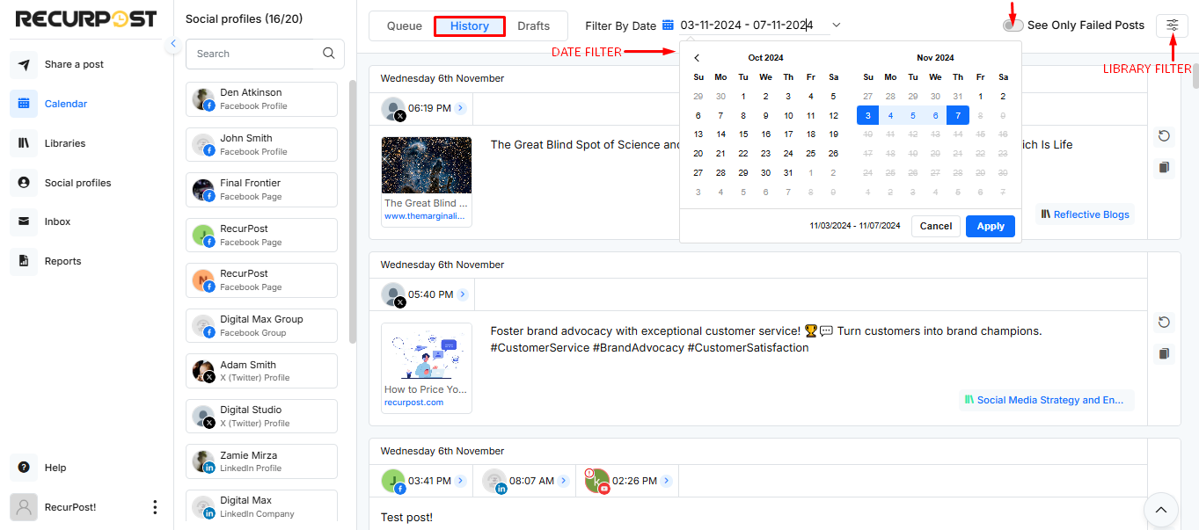Select Digital Max Group Facebook Group
1199x530 pixels.
(262, 326)
